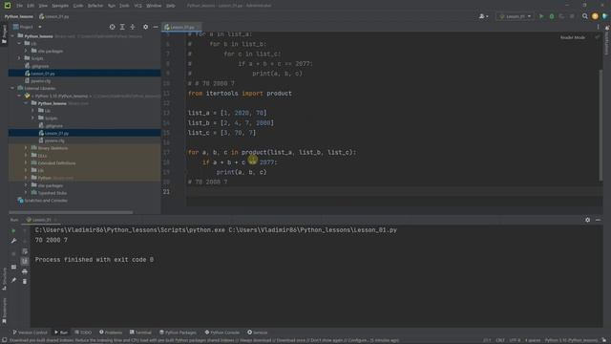Click the Project panel horizontal scrollbar
611x344 pixels.
pyautogui.click(x=71, y=212)
